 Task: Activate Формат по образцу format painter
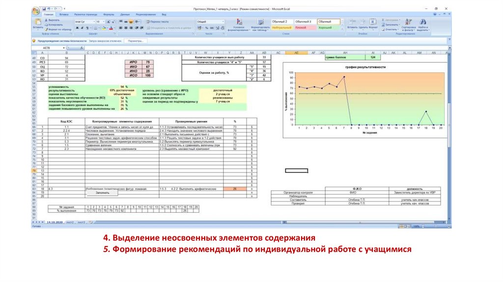click(57, 29)
